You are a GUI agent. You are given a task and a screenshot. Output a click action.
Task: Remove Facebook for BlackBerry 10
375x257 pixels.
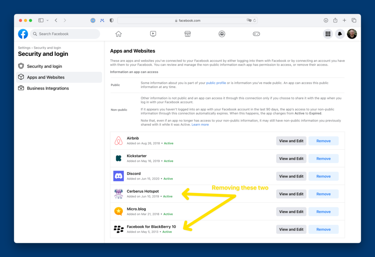click(x=323, y=230)
